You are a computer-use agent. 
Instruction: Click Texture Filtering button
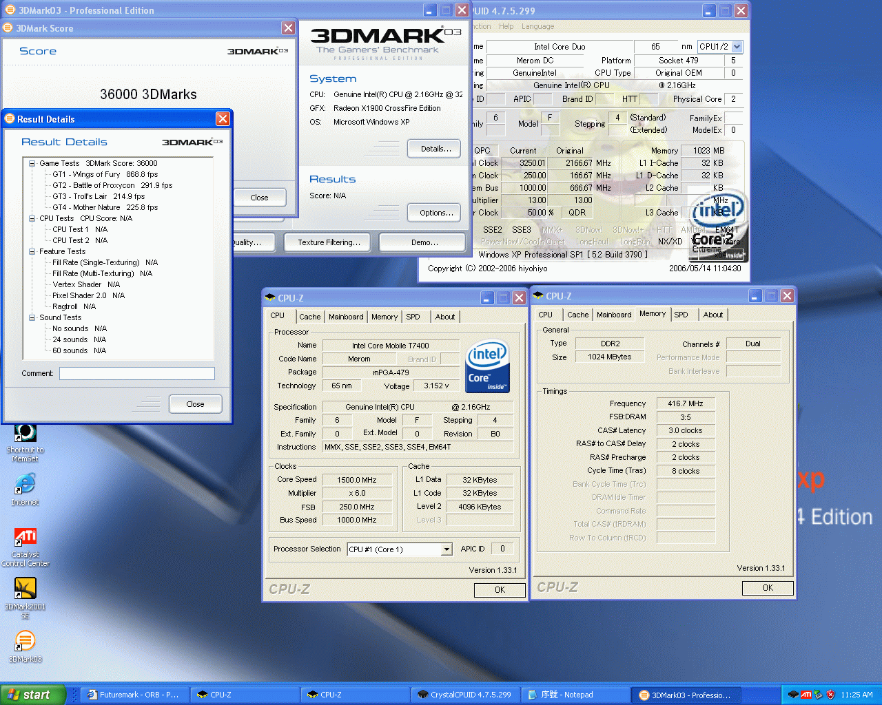(329, 242)
